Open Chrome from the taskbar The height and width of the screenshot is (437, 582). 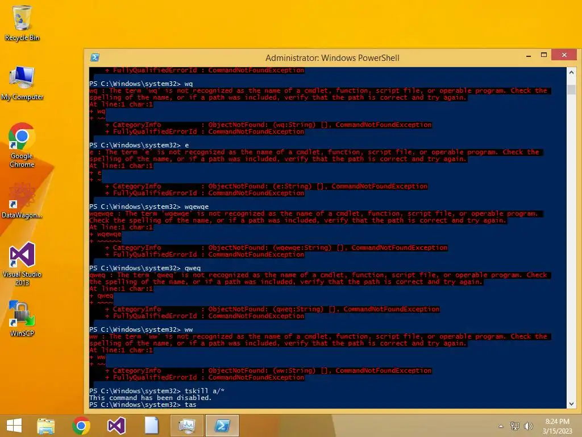click(x=81, y=426)
